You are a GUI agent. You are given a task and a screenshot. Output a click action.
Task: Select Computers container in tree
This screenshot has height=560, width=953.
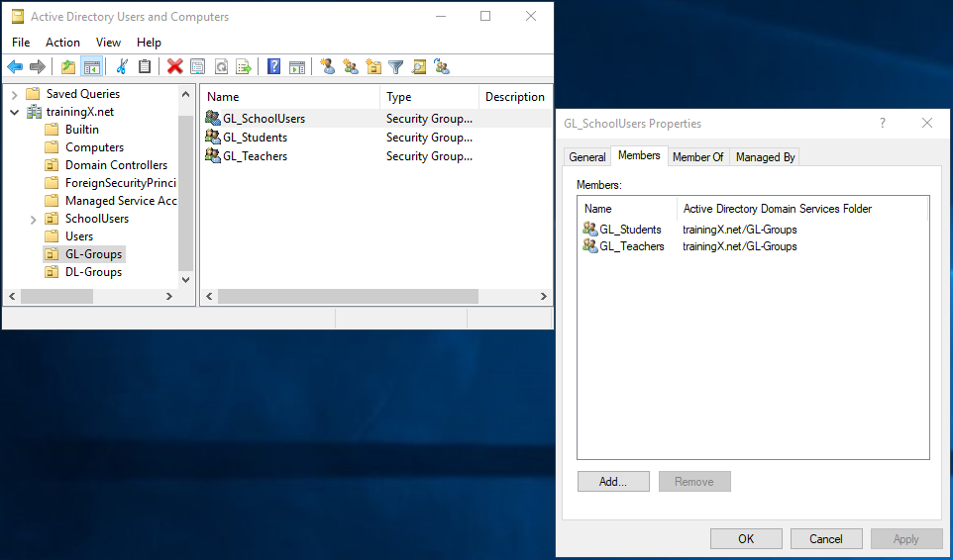(x=84, y=146)
